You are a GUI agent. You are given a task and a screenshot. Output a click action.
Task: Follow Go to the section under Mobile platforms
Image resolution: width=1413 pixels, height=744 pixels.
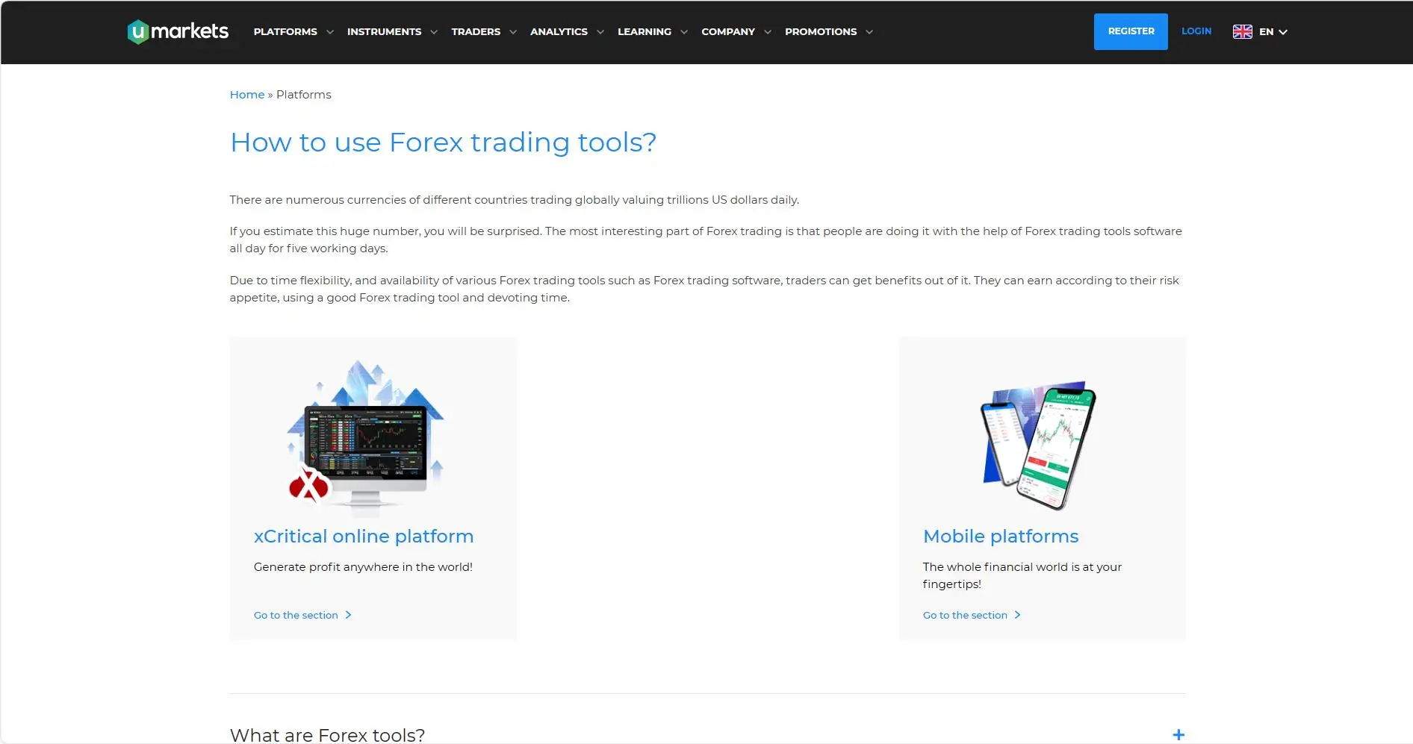[965, 615]
